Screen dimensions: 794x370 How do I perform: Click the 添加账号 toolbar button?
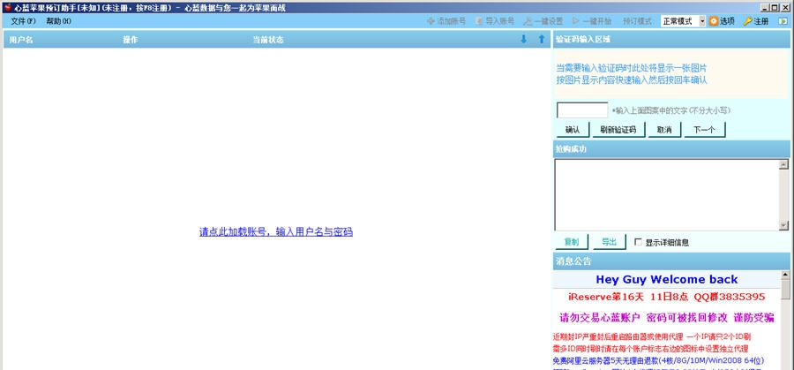click(446, 21)
